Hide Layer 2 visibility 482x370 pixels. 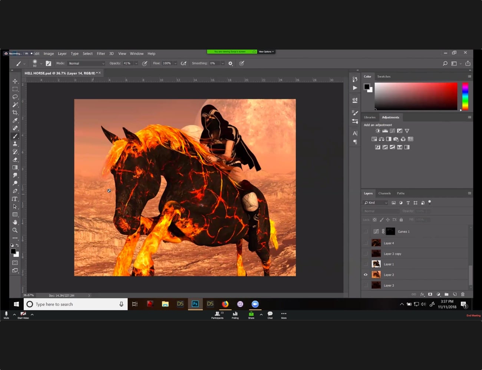[x=366, y=275]
